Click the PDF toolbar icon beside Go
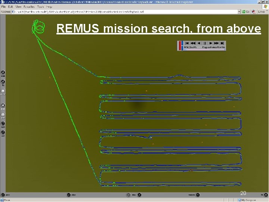 (x=254, y=12)
